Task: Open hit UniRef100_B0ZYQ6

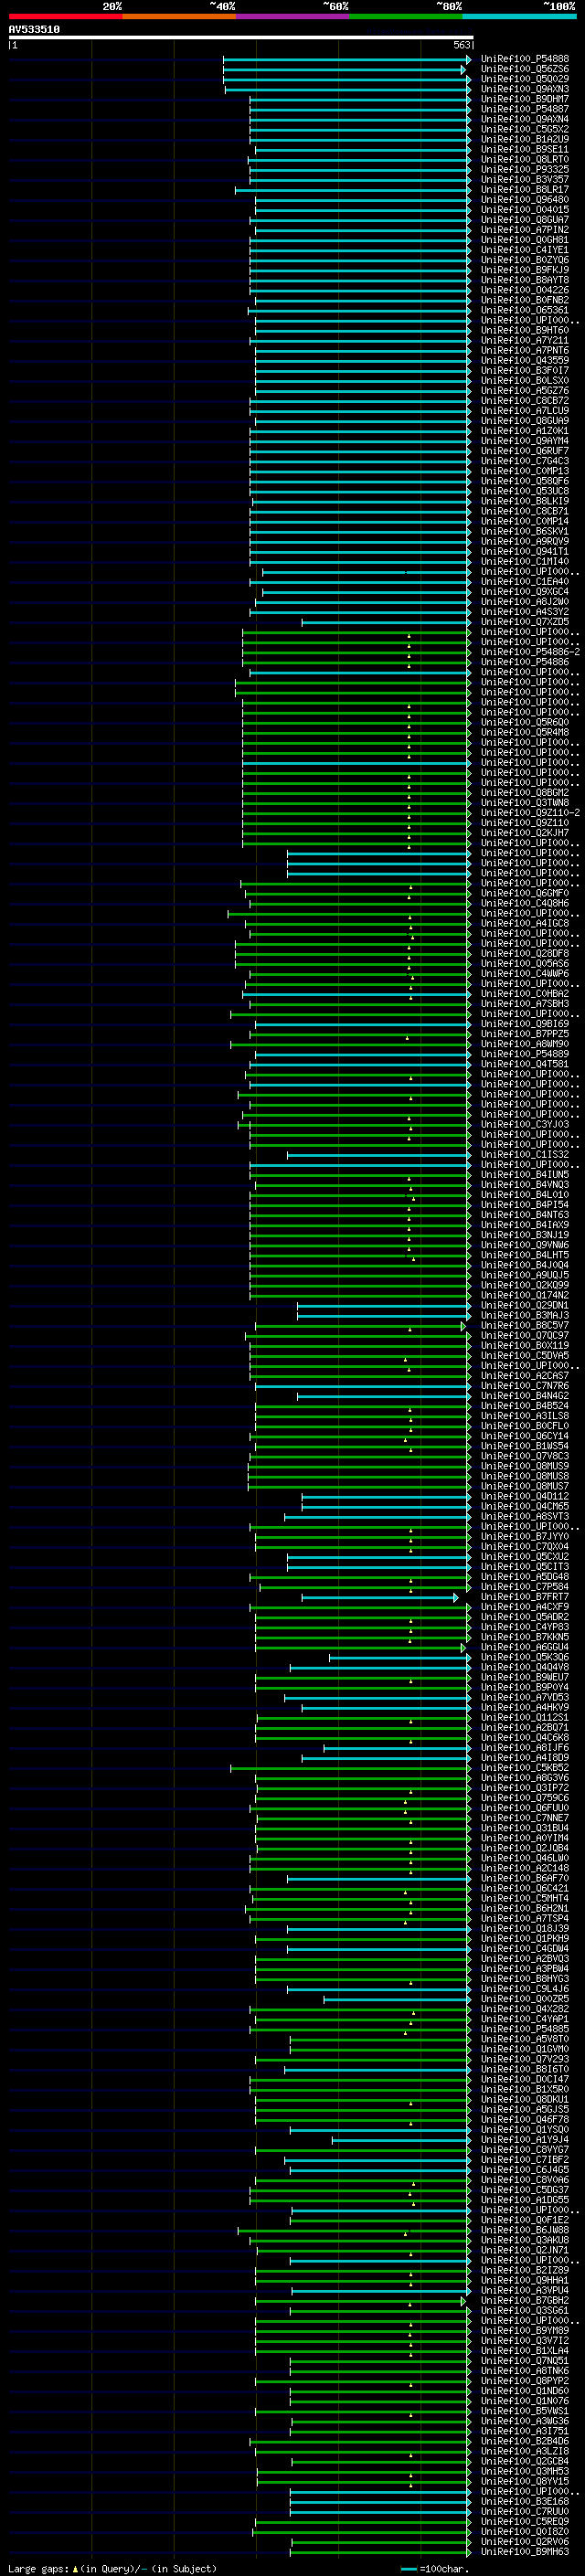Action: [525, 260]
